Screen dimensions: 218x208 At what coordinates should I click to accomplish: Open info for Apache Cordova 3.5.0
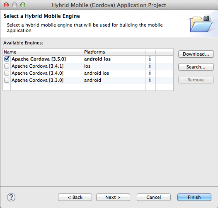[x=150, y=59]
